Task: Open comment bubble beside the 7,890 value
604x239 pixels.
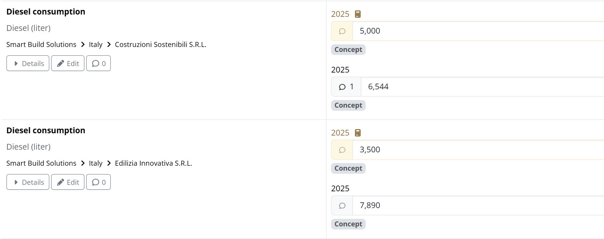Action: click(x=342, y=206)
